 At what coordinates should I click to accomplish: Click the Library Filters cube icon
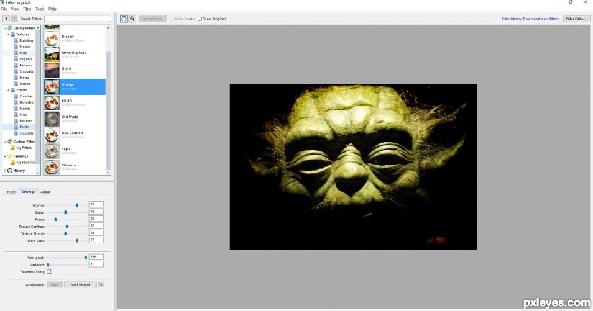pos(10,28)
